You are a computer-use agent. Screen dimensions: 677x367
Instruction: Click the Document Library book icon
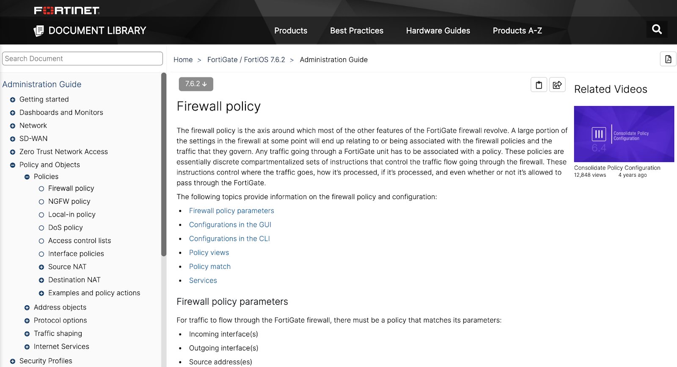[39, 31]
